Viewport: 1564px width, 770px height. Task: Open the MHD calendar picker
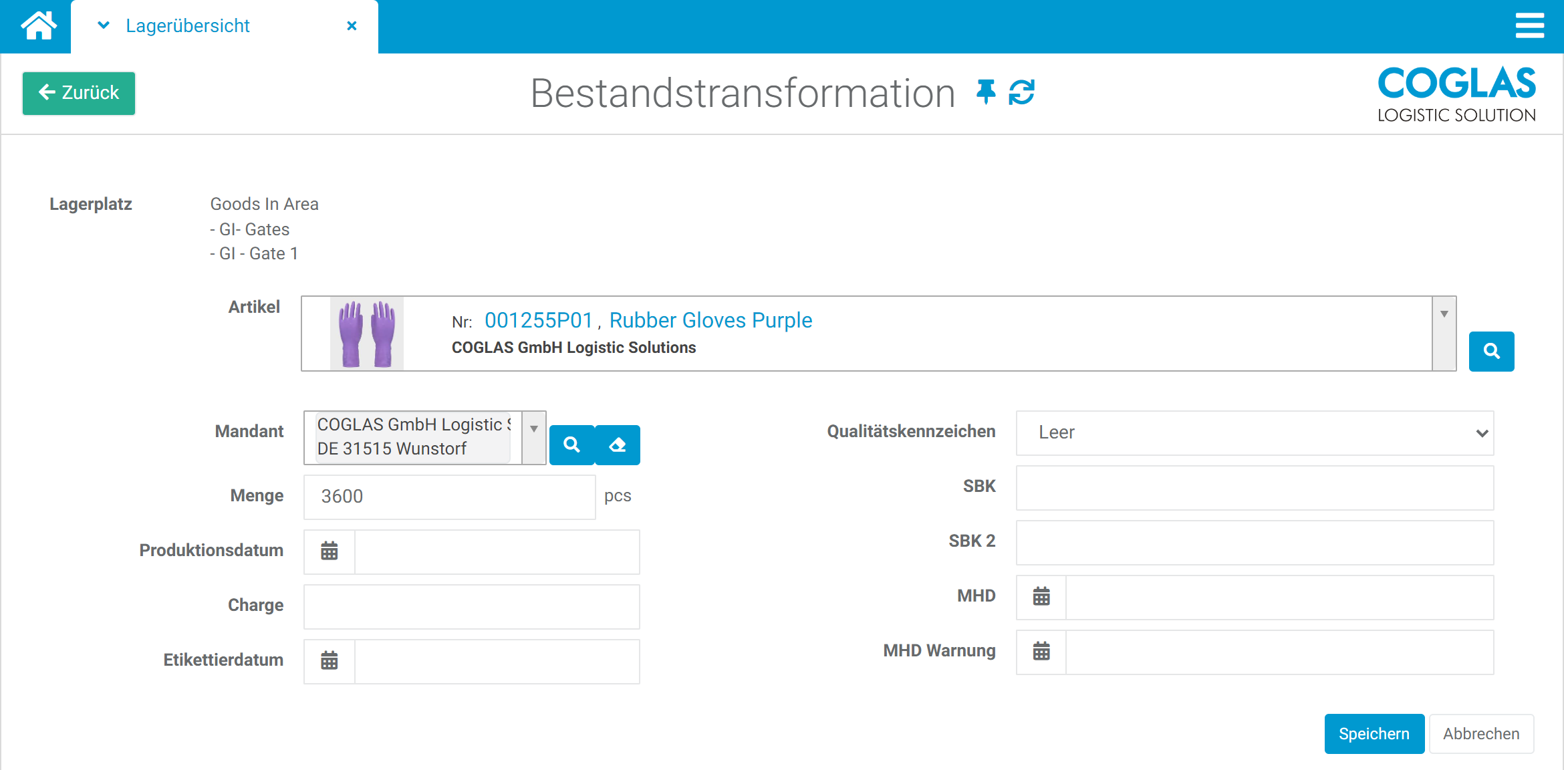coord(1041,597)
